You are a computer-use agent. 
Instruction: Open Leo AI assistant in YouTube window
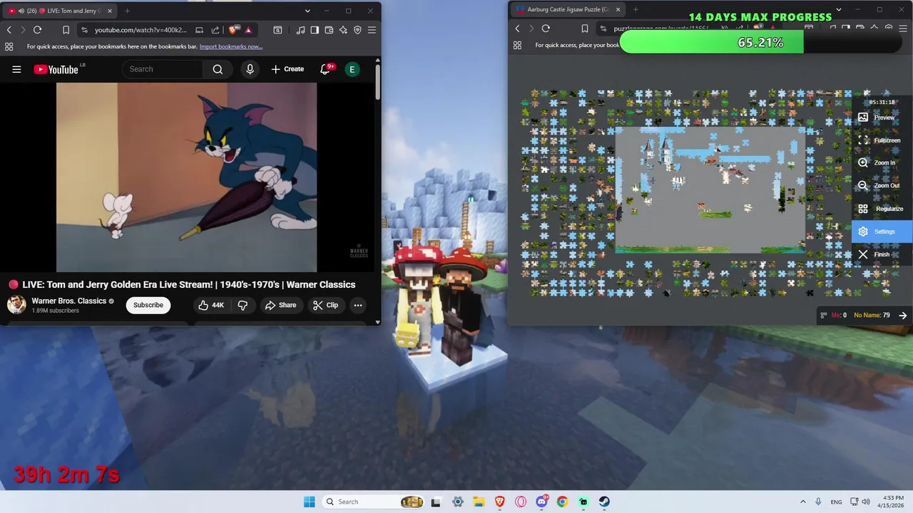click(x=343, y=30)
